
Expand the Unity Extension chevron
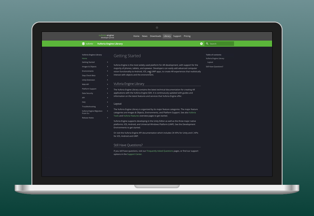pyautogui.click(x=108, y=80)
